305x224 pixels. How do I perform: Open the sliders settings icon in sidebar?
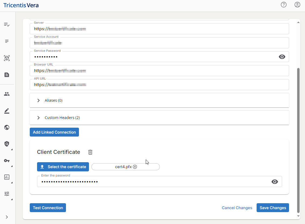(x=7, y=194)
